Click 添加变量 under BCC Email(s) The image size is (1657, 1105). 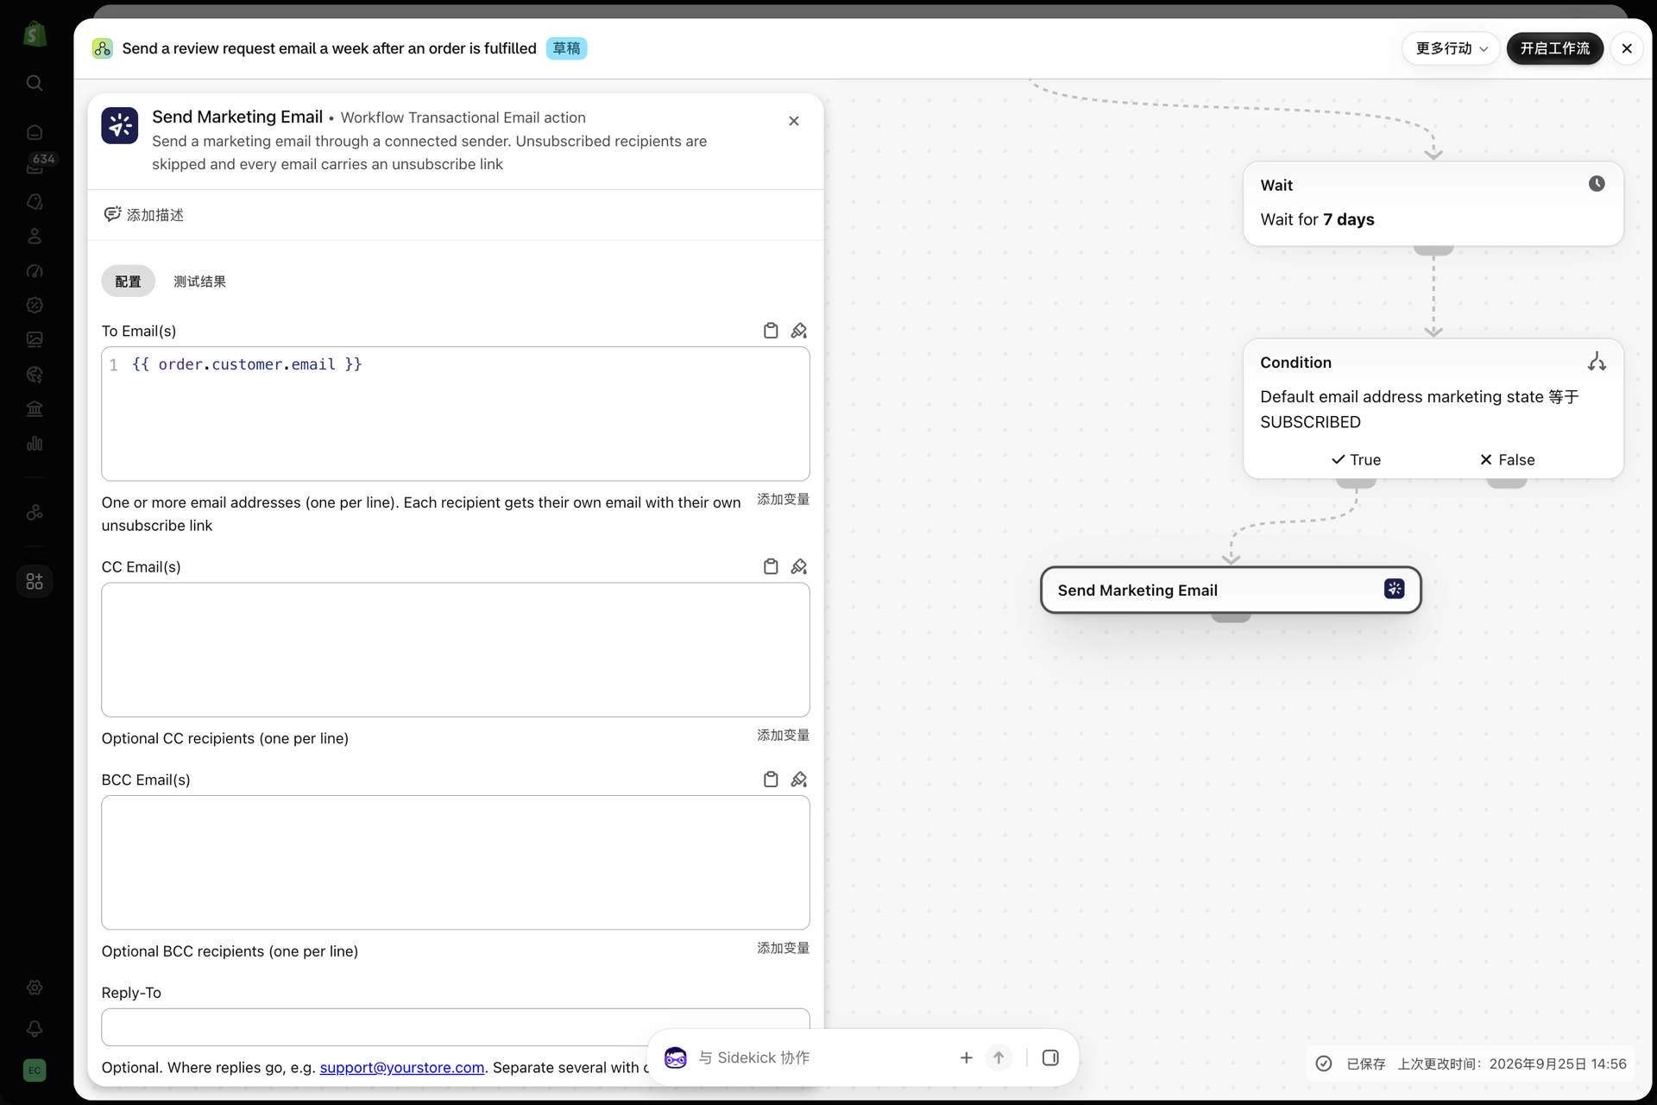(x=783, y=948)
